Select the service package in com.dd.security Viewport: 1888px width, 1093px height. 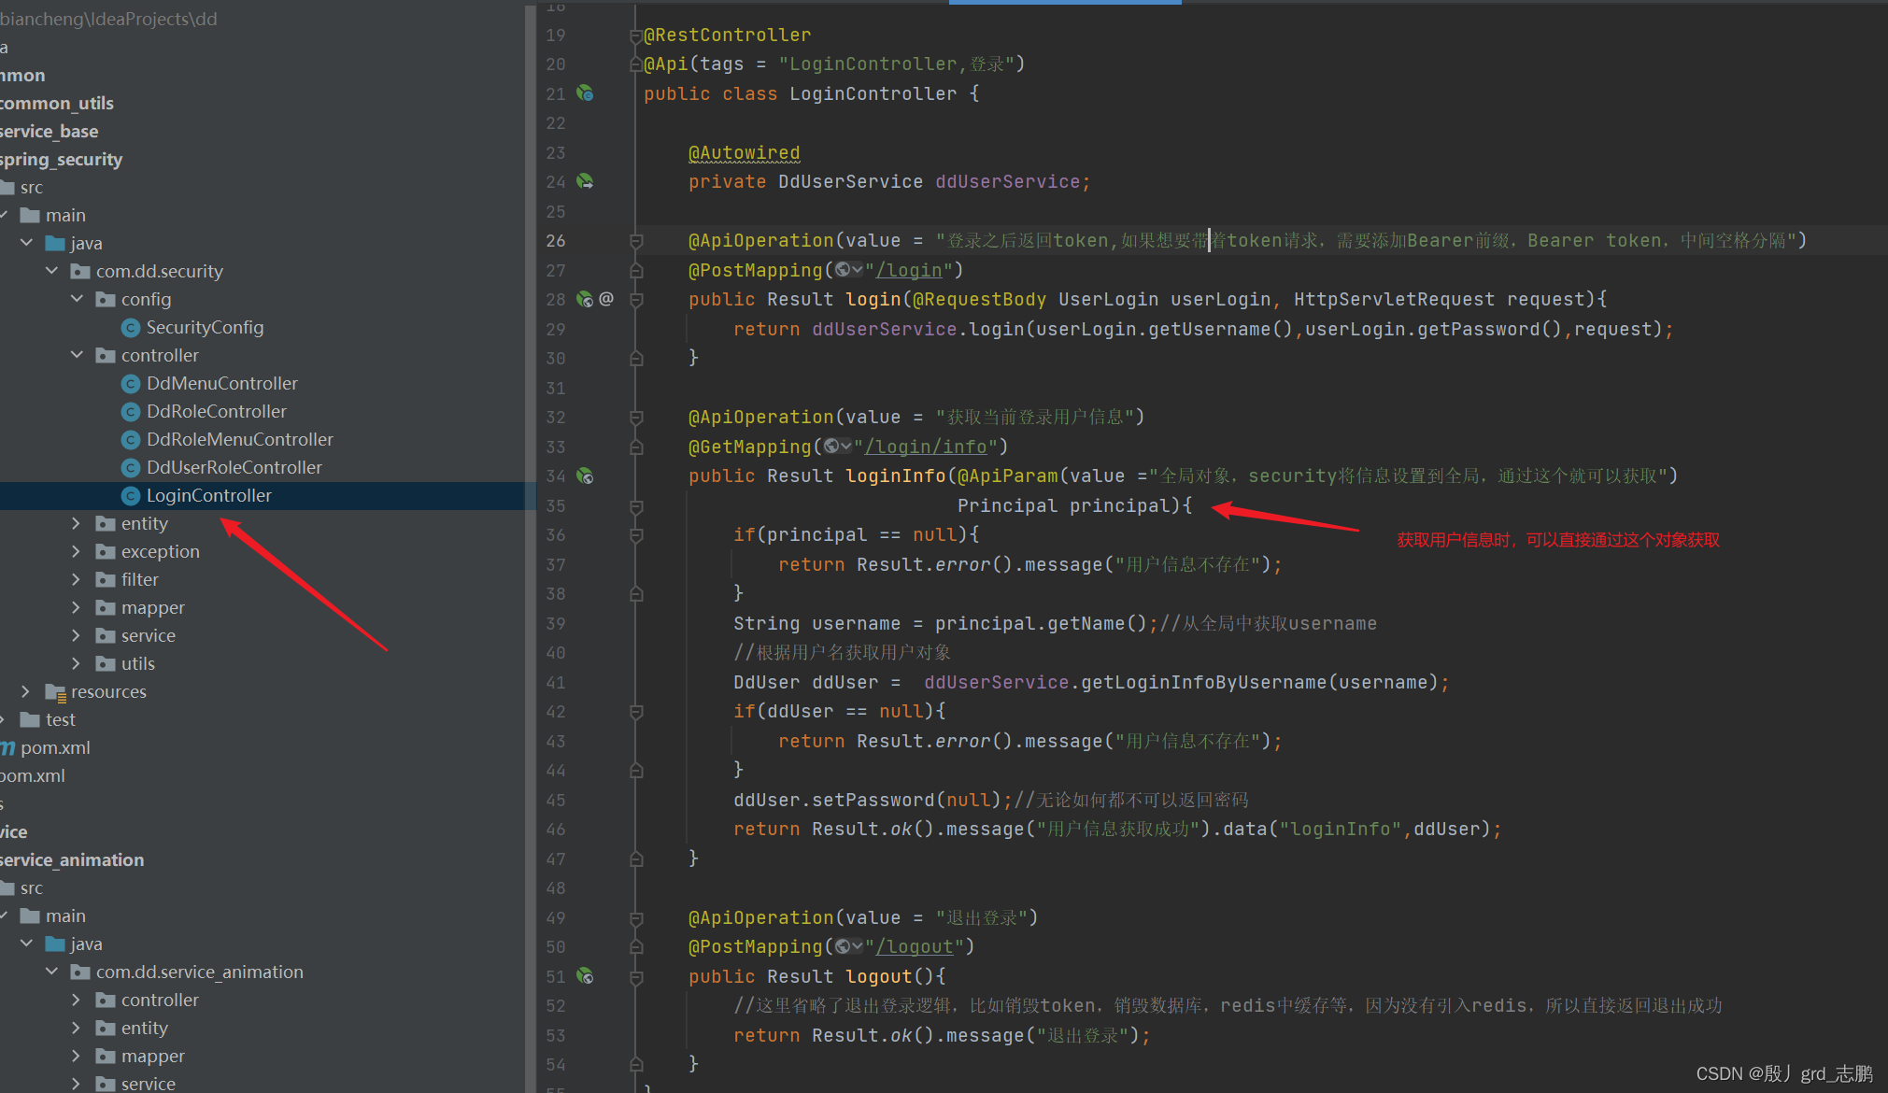[149, 636]
